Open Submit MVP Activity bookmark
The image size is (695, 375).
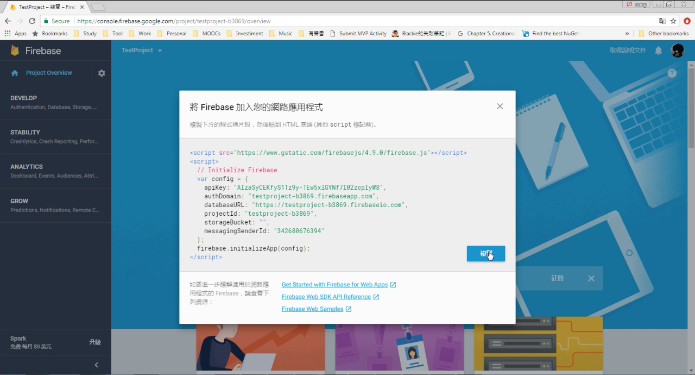[358, 34]
